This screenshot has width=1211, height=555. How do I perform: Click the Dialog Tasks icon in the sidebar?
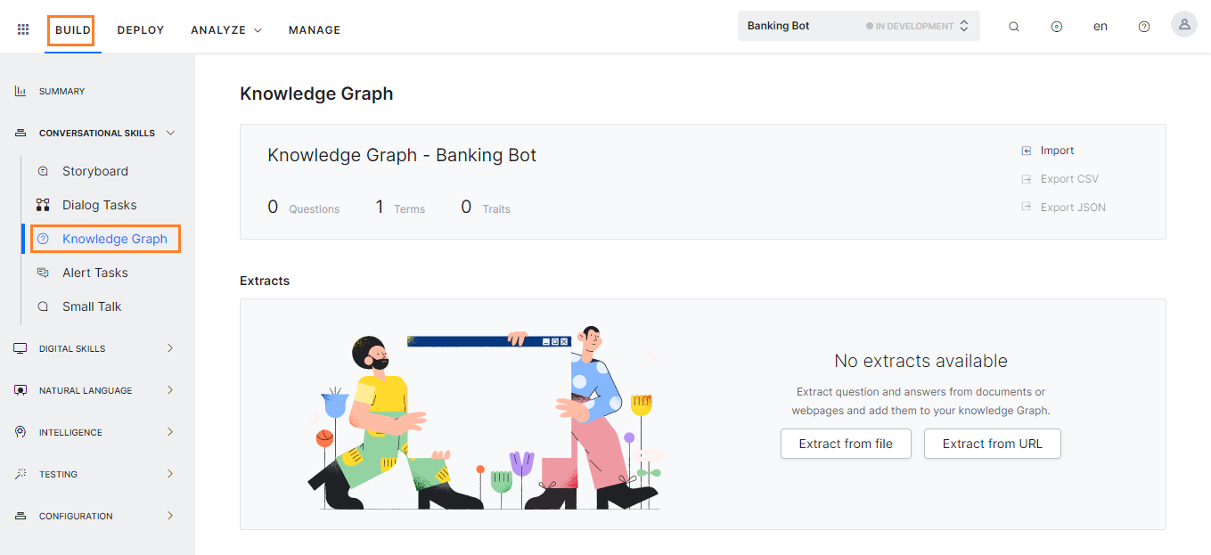(44, 204)
